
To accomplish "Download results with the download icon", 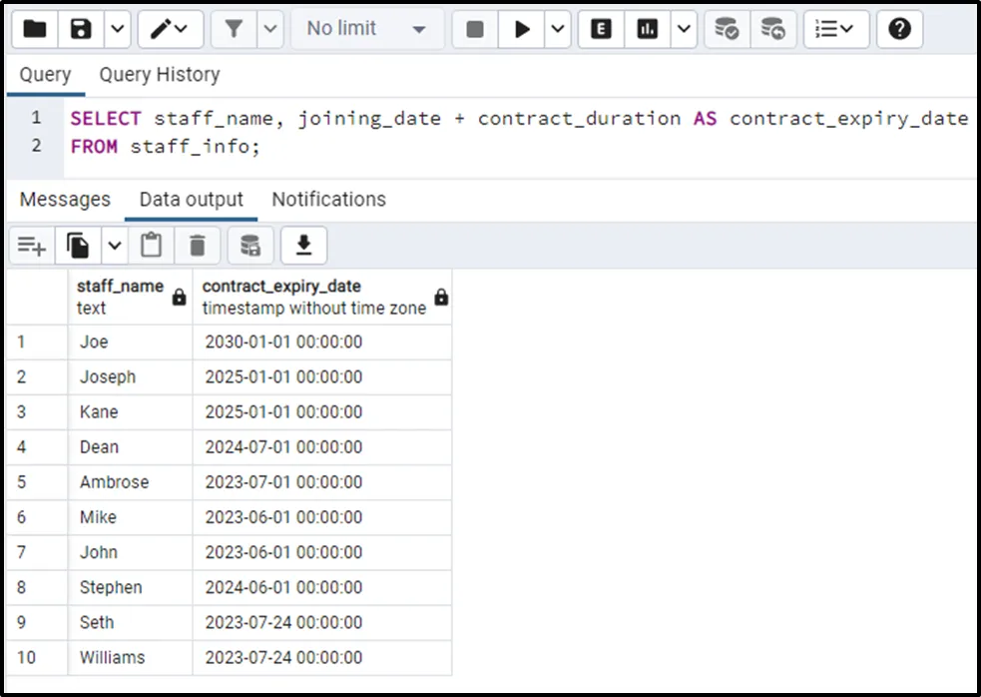I will pos(304,245).
